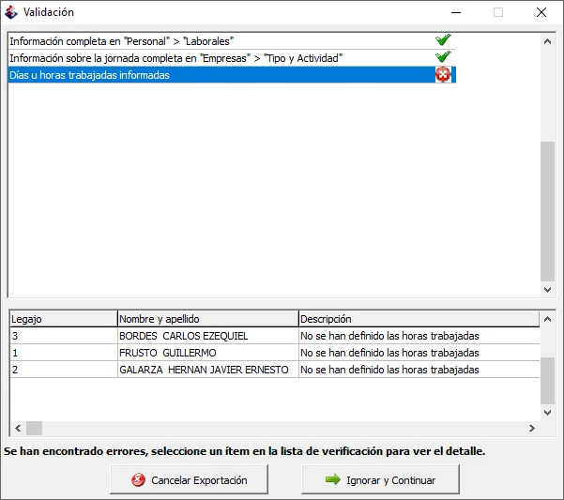Image resolution: width=564 pixels, height=500 pixels.
Task: Click the detail table's right scroll arrow
Action: coord(532,428)
